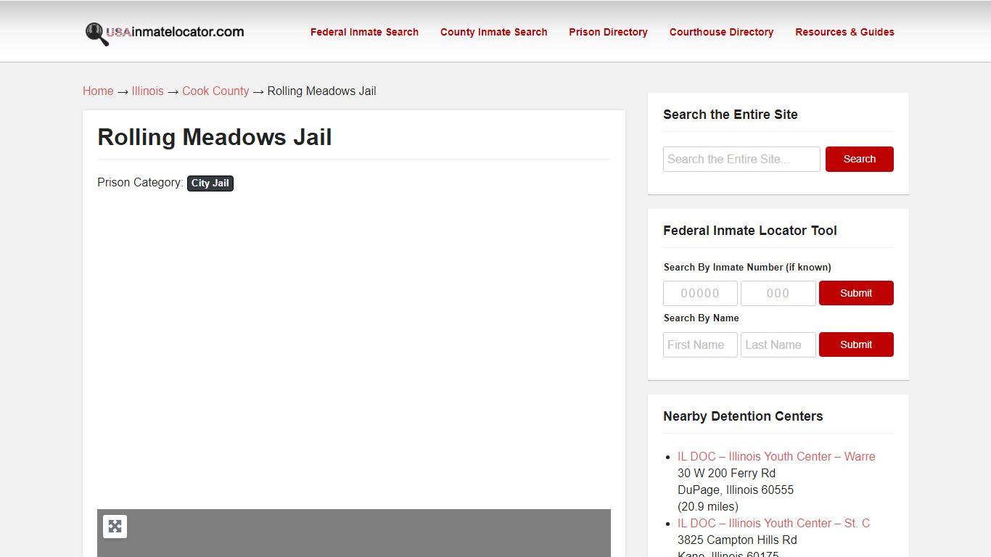Screen dimensions: 991x557
Task: Click the red Search button
Action: coord(860,159)
